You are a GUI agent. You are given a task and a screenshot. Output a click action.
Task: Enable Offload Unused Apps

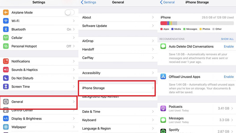pyautogui.click(x=229, y=77)
